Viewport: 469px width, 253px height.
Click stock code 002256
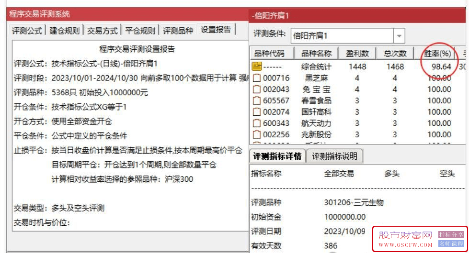point(276,135)
